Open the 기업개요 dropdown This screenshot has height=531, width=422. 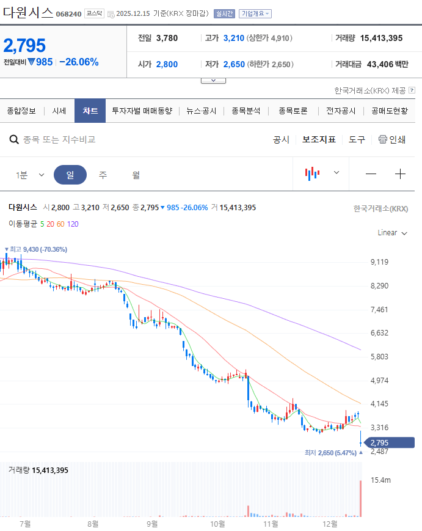[x=255, y=13]
